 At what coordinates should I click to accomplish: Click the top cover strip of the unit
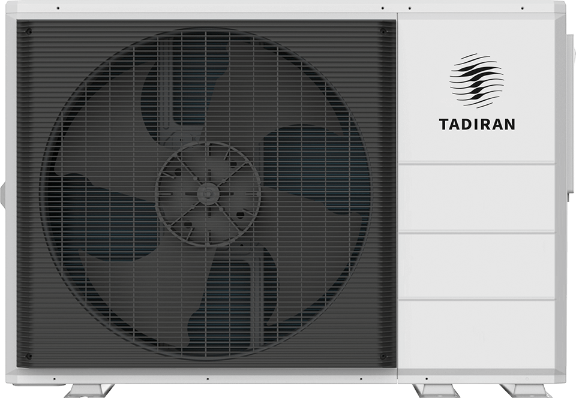click(288, 7)
